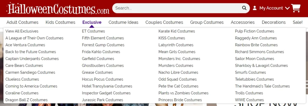308x106 pixels.
Task: Select Monsters Inc. Costumes
Action: tap(179, 59)
